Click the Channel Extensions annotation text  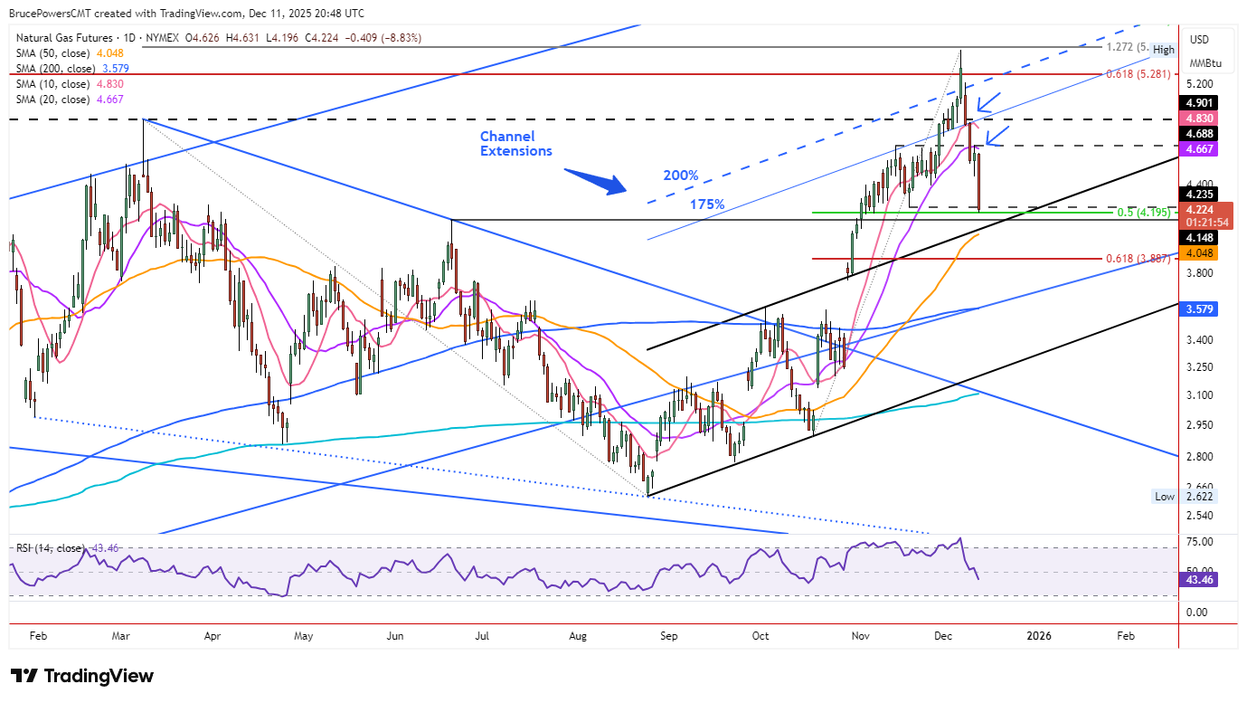[x=515, y=144]
